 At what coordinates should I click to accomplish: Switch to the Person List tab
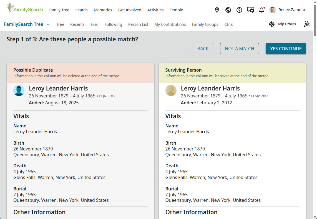click(138, 24)
